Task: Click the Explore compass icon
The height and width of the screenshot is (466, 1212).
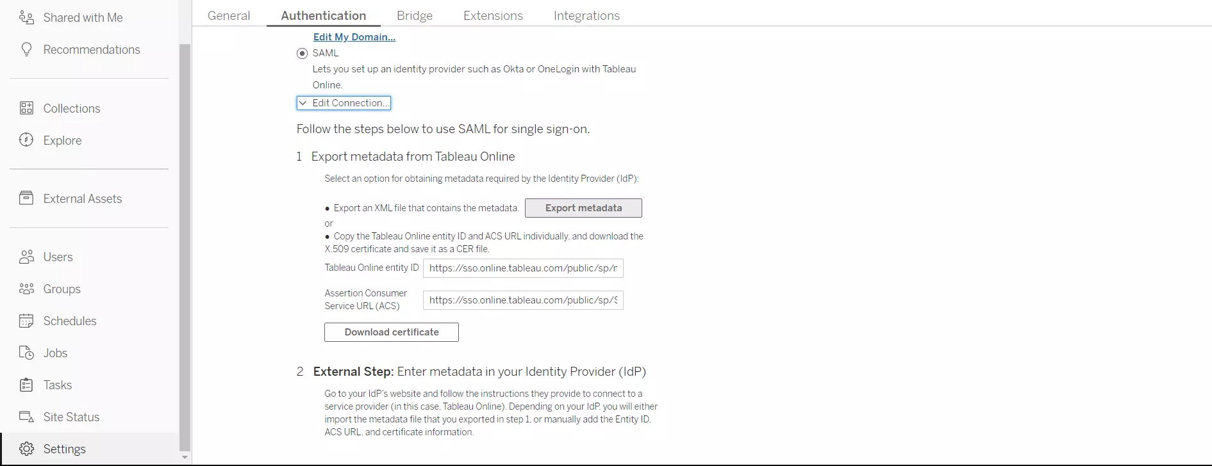Action: pyautogui.click(x=26, y=140)
